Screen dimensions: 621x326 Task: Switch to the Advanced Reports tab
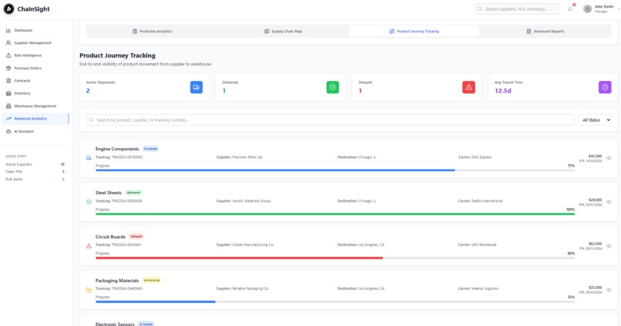pyautogui.click(x=545, y=32)
